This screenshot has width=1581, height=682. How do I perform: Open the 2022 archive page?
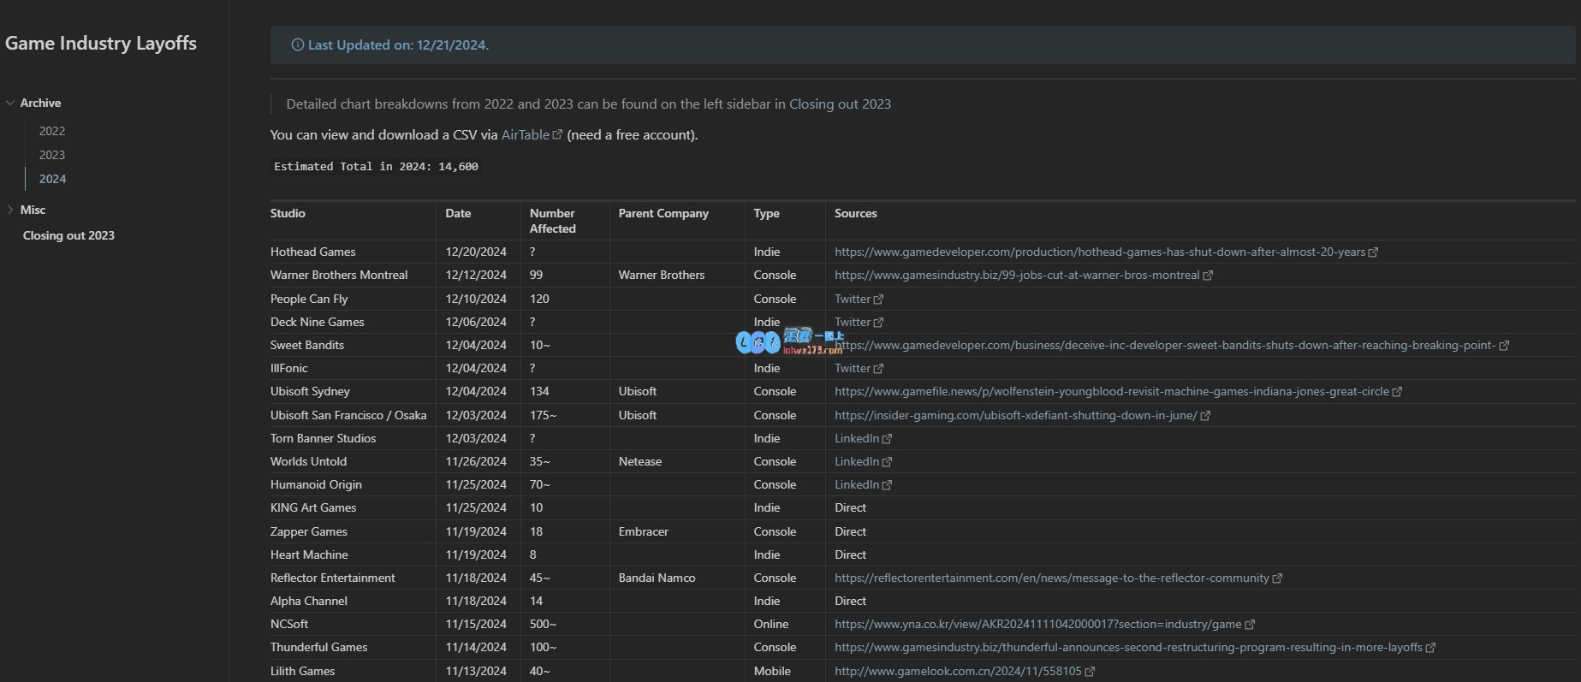point(52,131)
